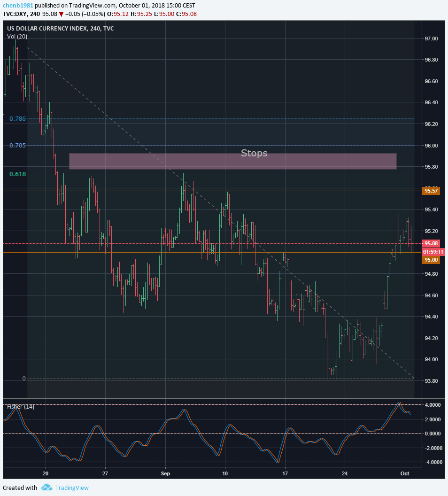Click the 94.00 price axis label

tap(431, 359)
